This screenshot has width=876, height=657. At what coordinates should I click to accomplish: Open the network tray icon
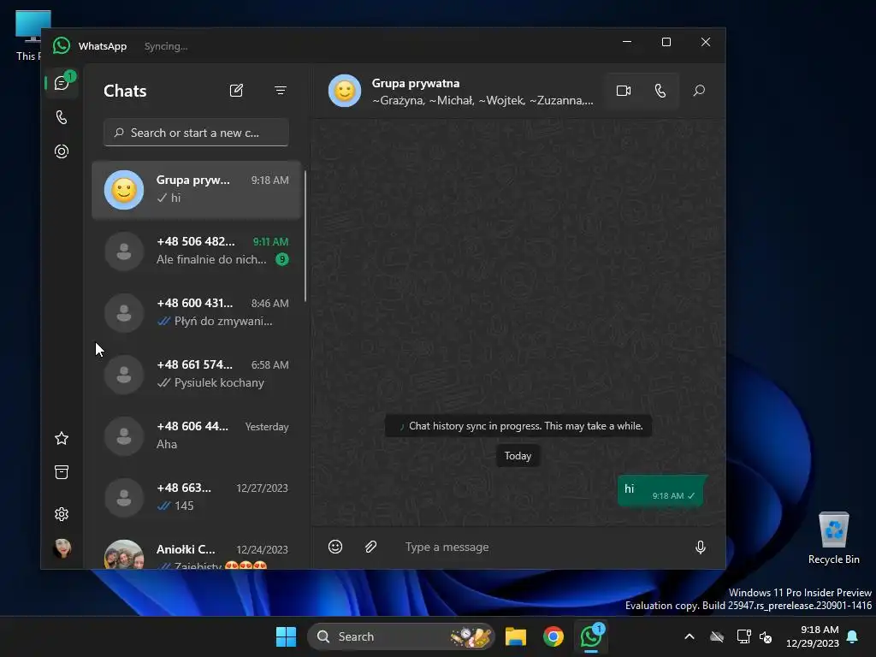coord(743,636)
